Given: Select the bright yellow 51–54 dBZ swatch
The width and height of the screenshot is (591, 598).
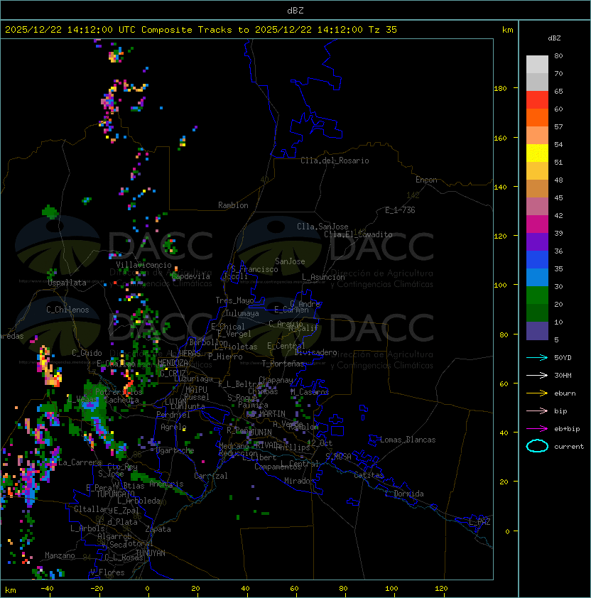Looking at the screenshot, I should coord(537,153).
